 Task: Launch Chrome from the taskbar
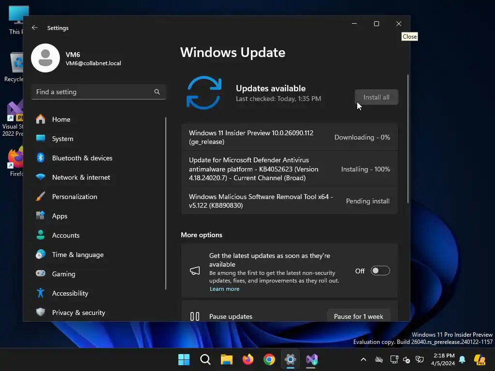[269, 359]
